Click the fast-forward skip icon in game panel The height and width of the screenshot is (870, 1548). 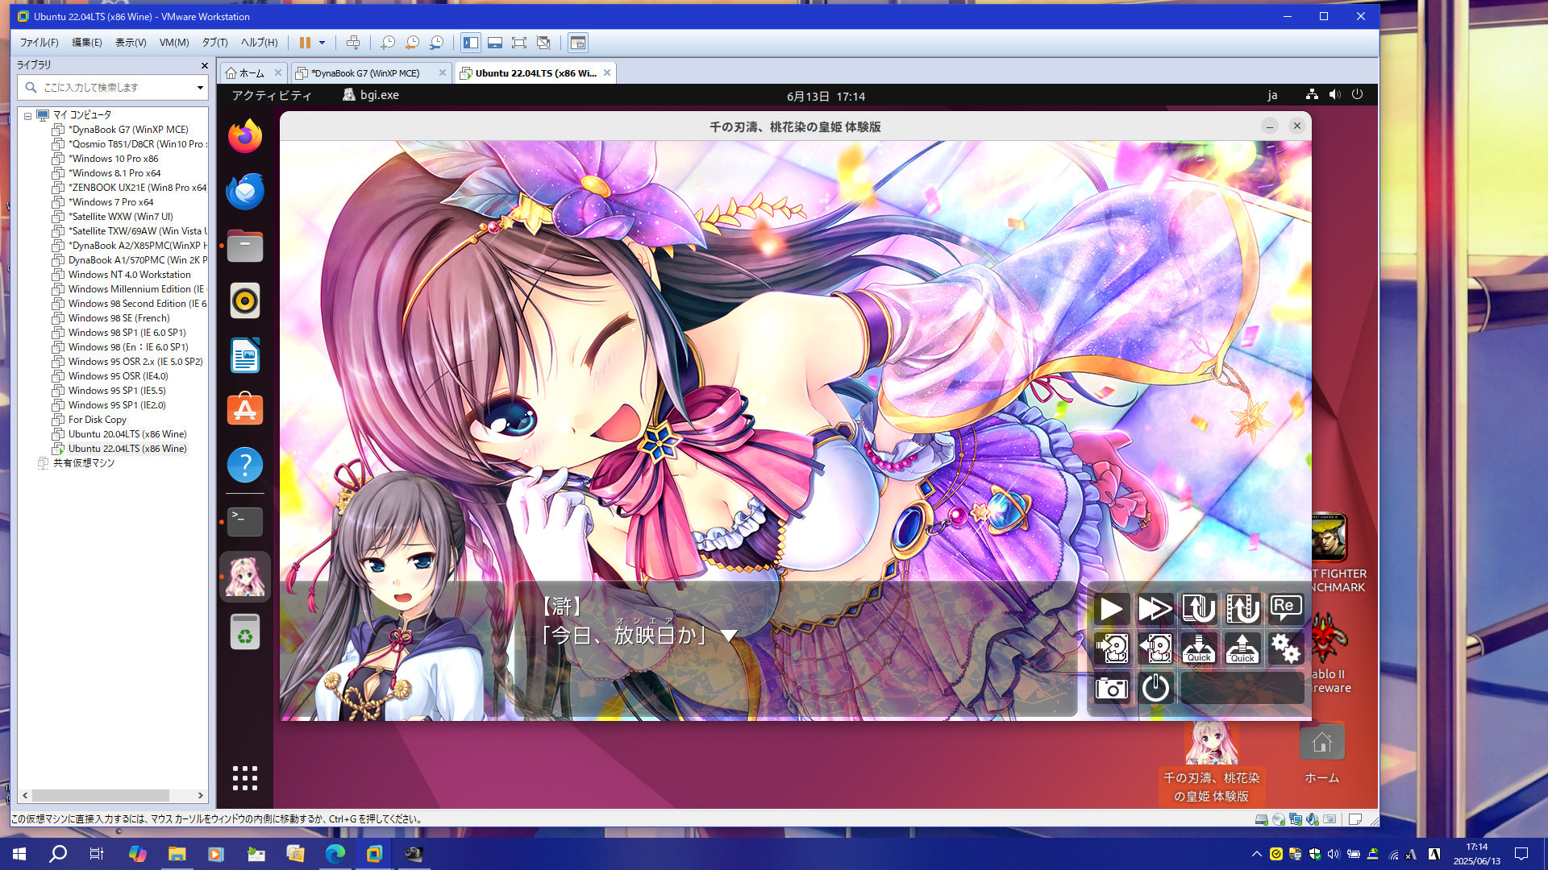(1155, 608)
